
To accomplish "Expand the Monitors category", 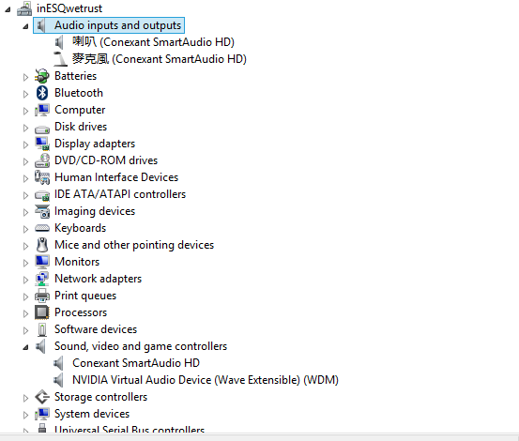I will tap(25, 263).
